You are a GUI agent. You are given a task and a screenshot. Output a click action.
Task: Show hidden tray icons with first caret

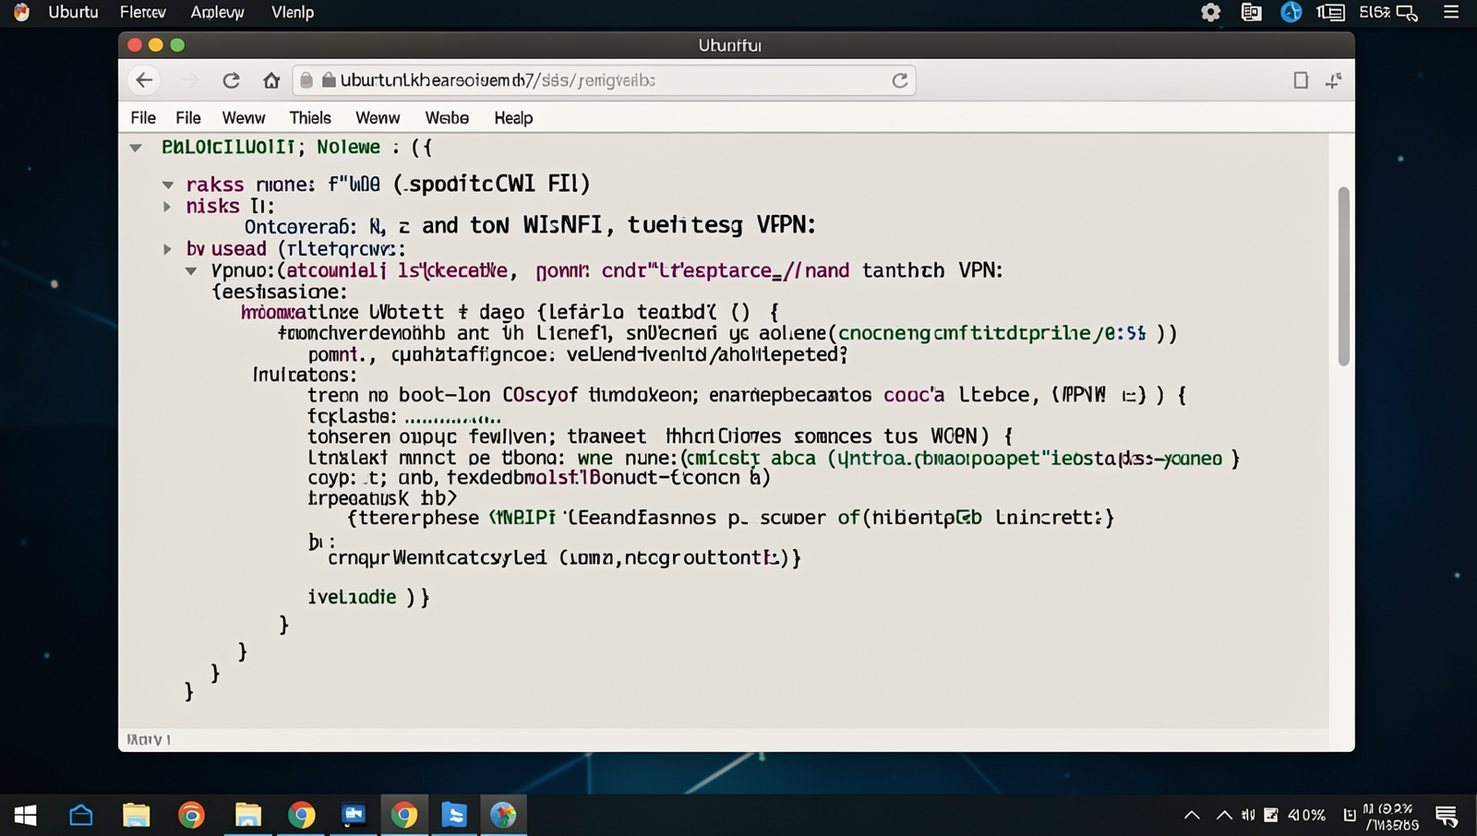coord(1192,815)
